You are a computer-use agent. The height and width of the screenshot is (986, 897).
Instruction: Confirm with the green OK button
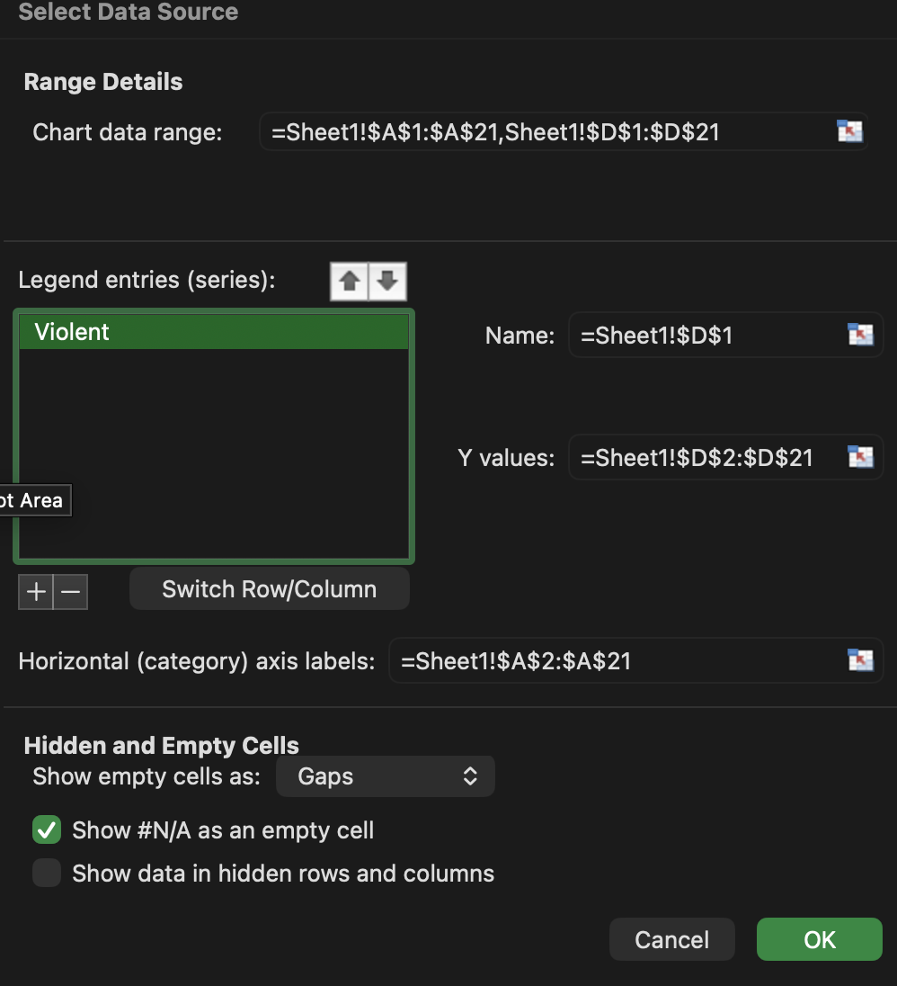coord(819,939)
